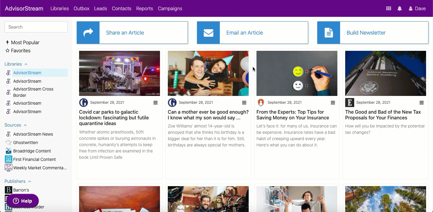433x212 pixels.
Task: Open the Internal Revenue Service building thumbnail
Action: tap(385, 73)
